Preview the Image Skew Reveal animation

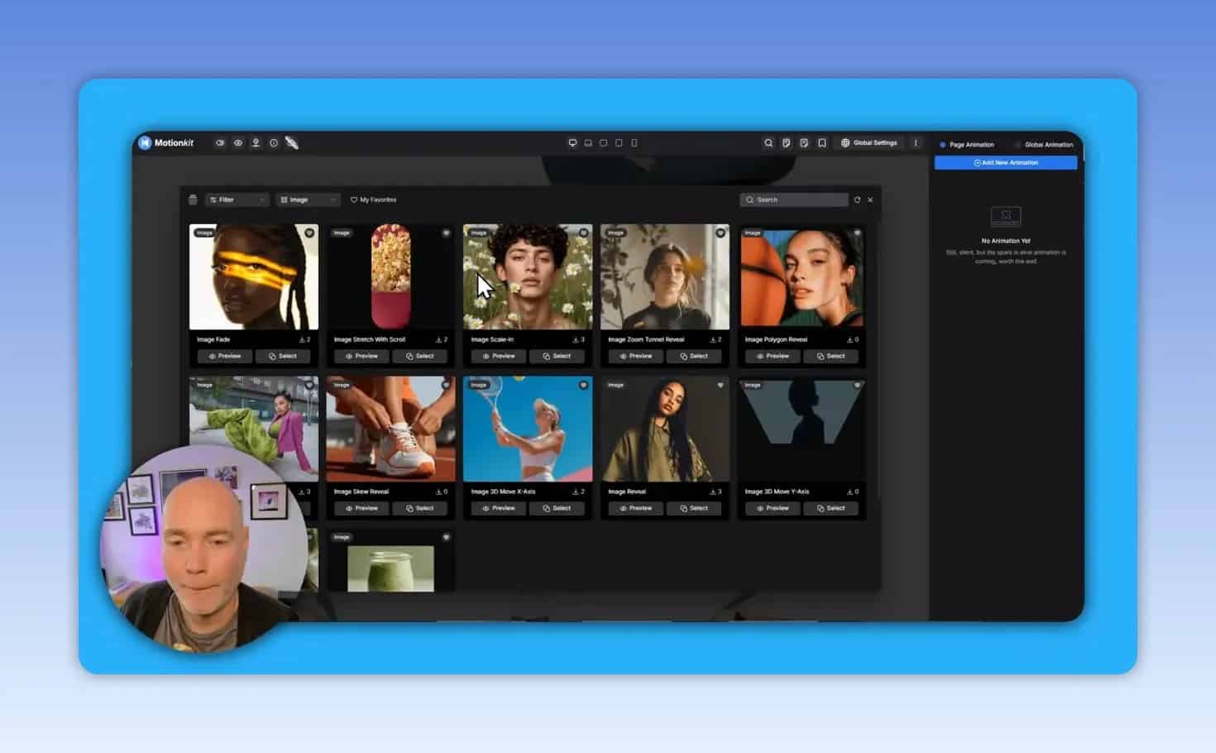point(362,509)
